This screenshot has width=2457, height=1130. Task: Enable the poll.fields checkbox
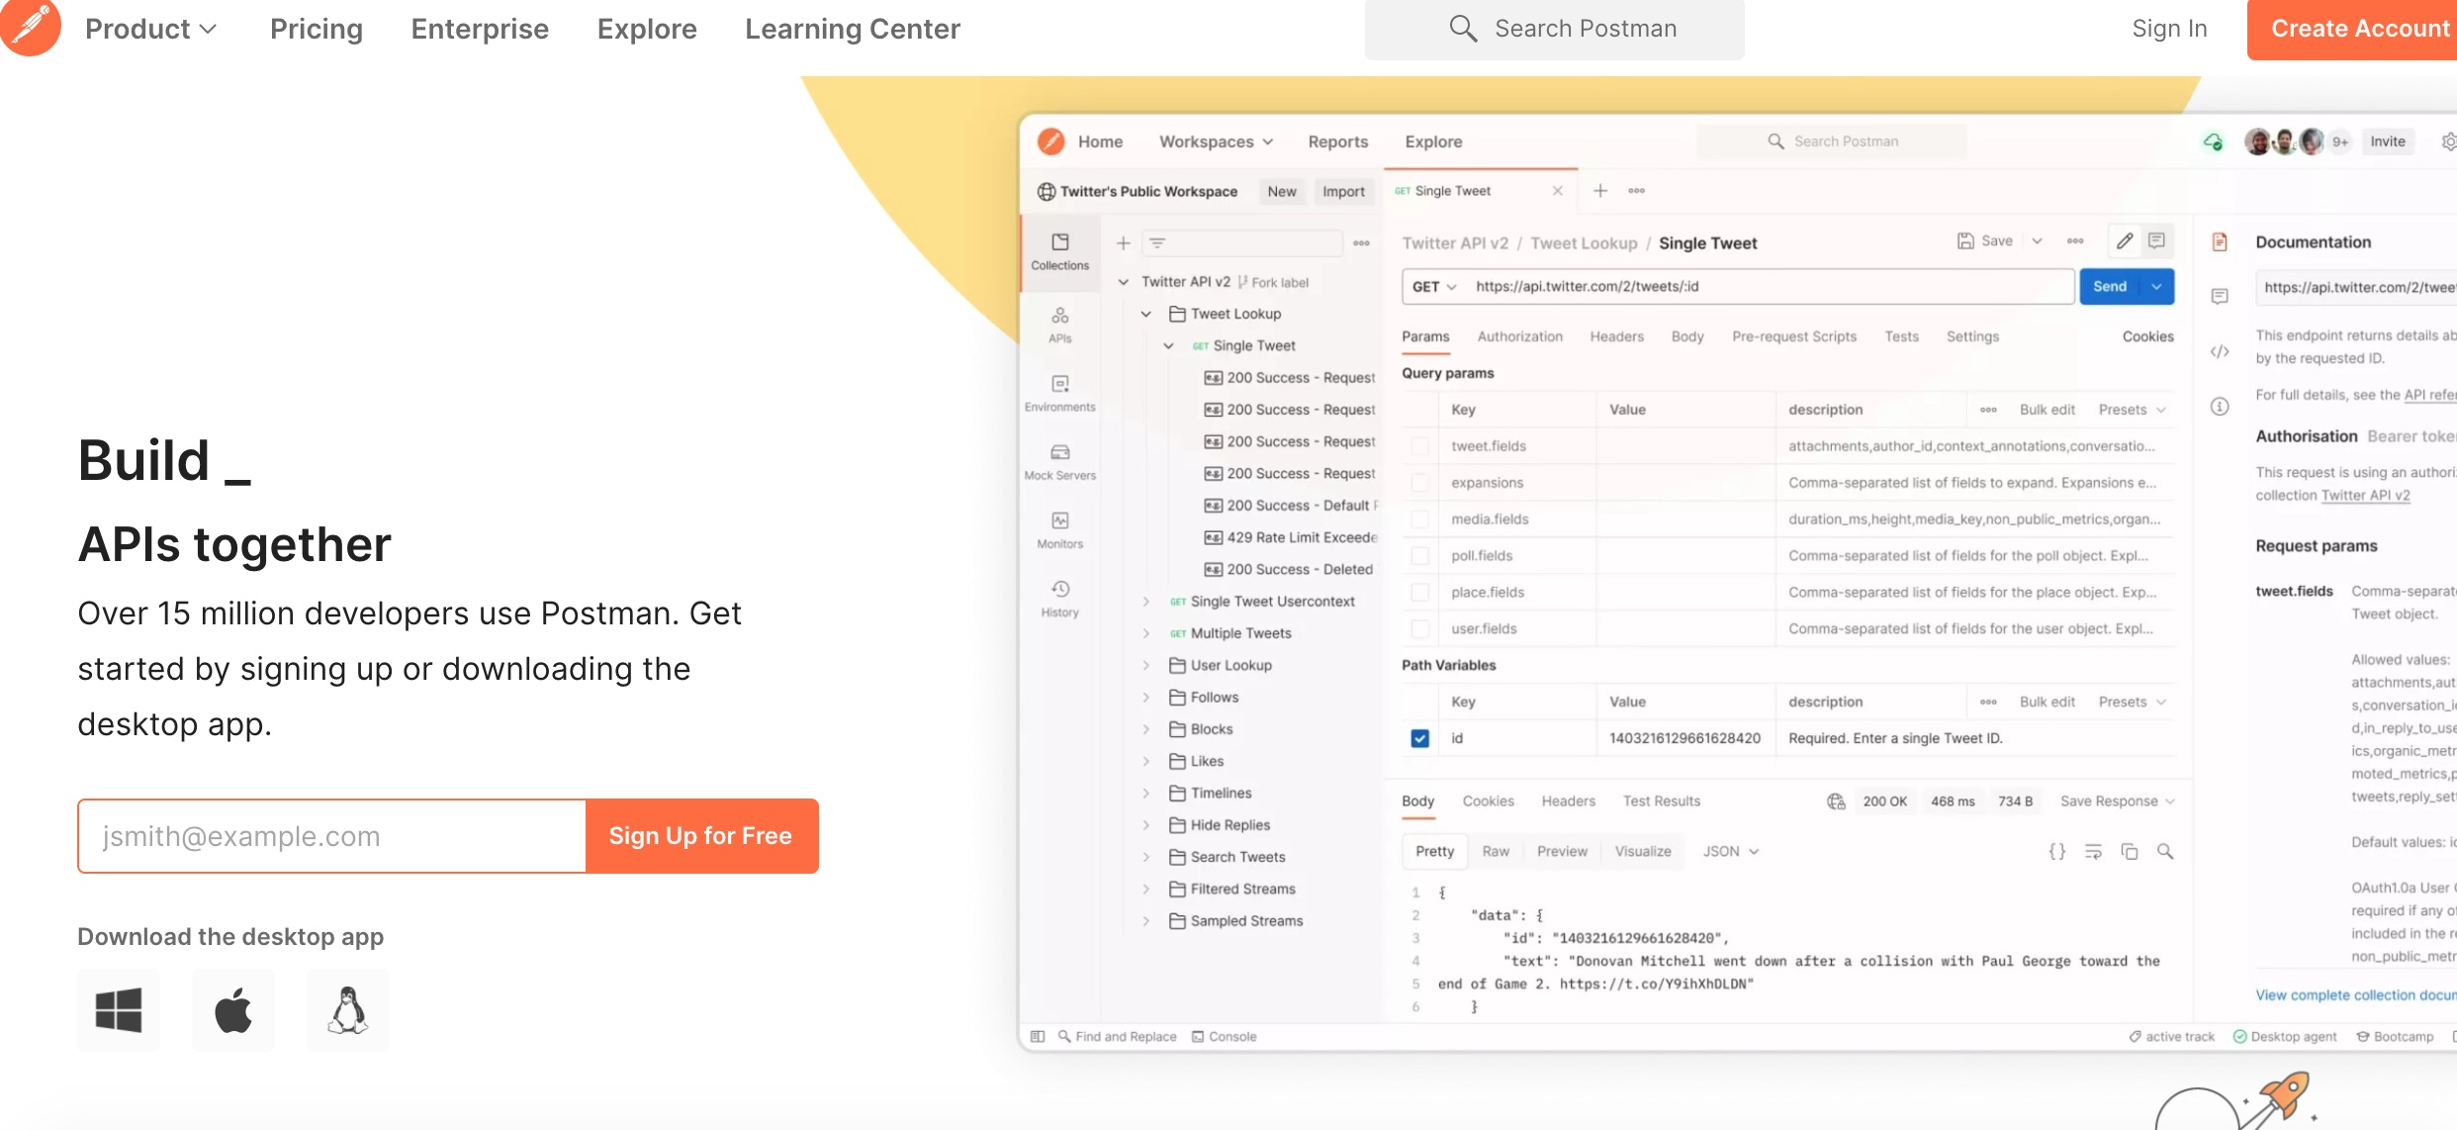(1419, 556)
